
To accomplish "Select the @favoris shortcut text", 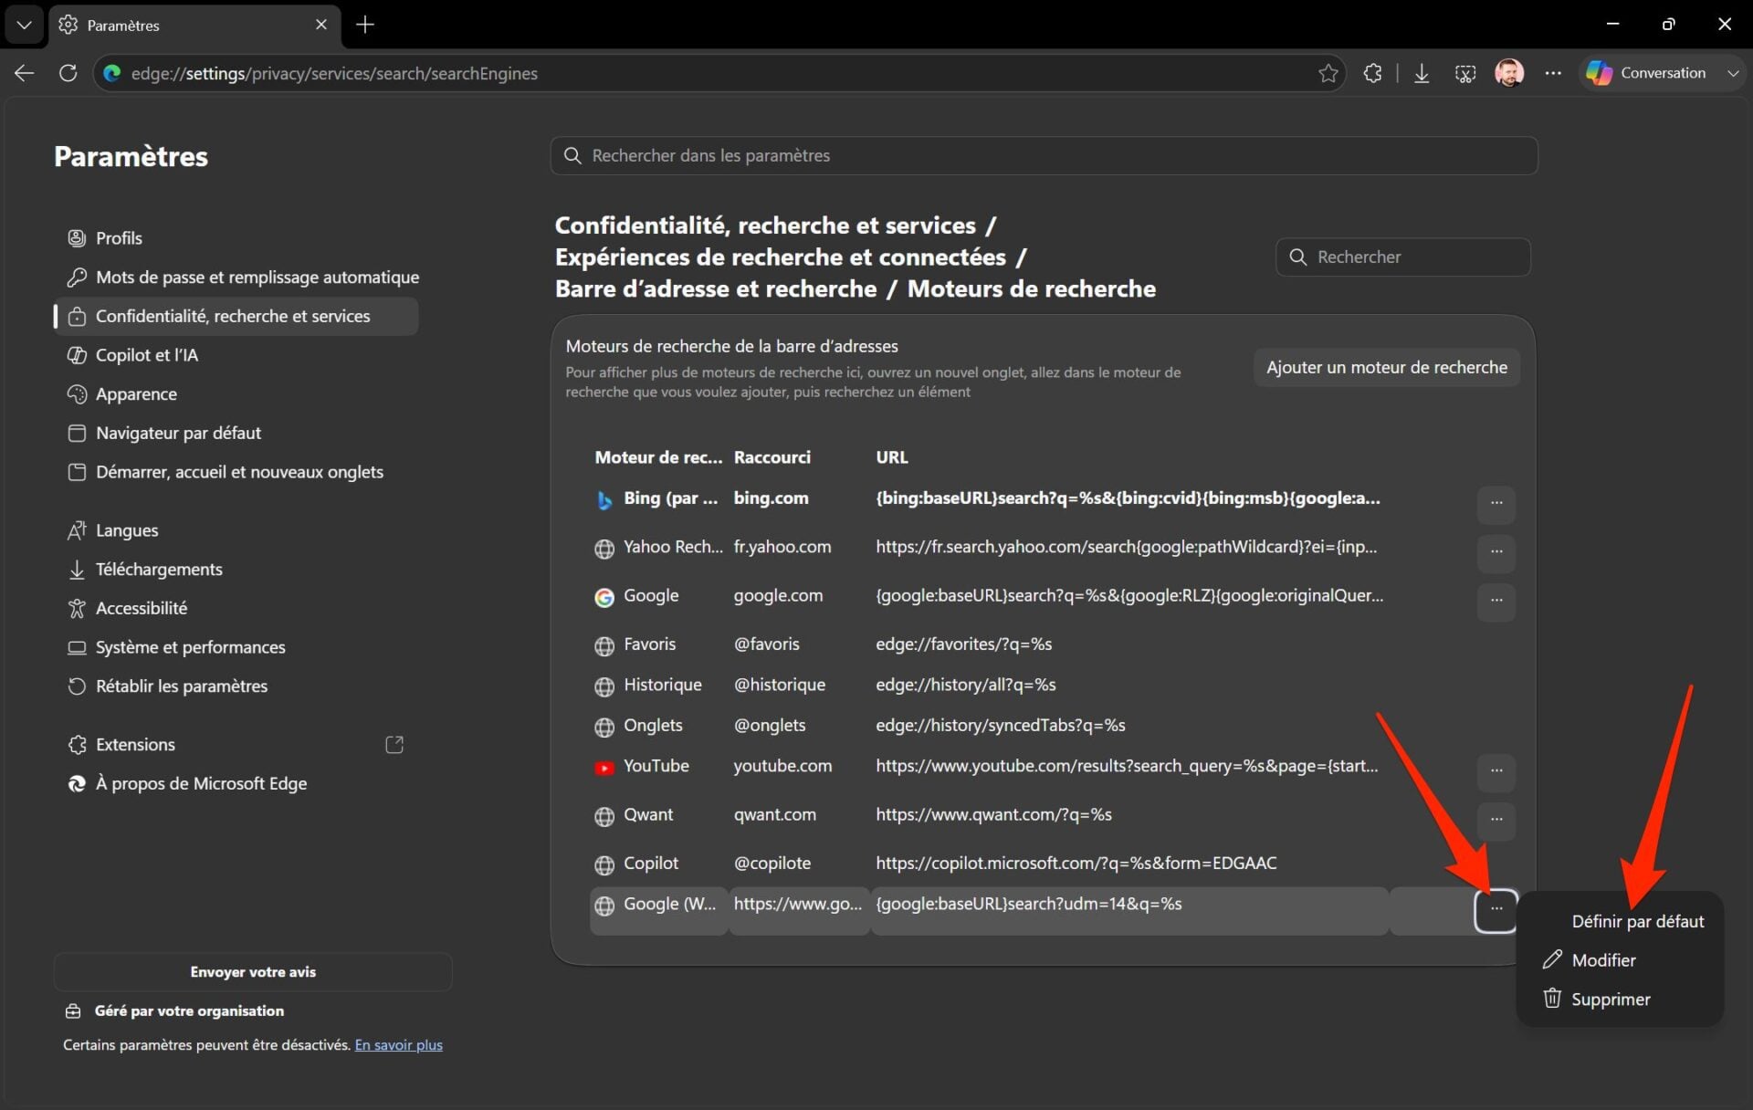I will pyautogui.click(x=766, y=644).
